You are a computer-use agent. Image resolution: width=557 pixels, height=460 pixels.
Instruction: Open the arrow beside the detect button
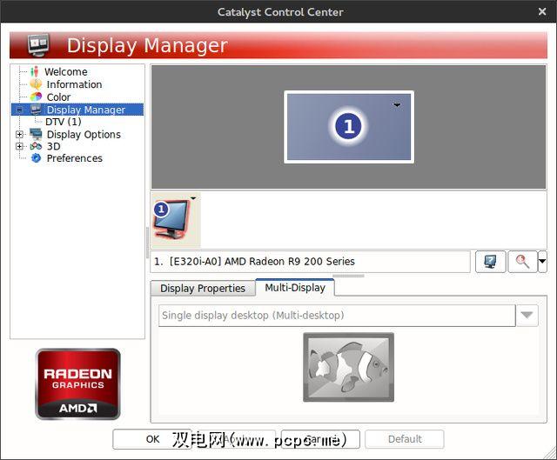coord(542,262)
